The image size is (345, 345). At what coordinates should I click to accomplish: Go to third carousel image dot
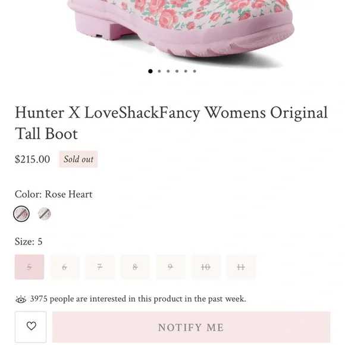tap(168, 71)
